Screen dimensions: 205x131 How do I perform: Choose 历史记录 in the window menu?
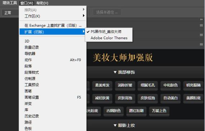pos(53,116)
